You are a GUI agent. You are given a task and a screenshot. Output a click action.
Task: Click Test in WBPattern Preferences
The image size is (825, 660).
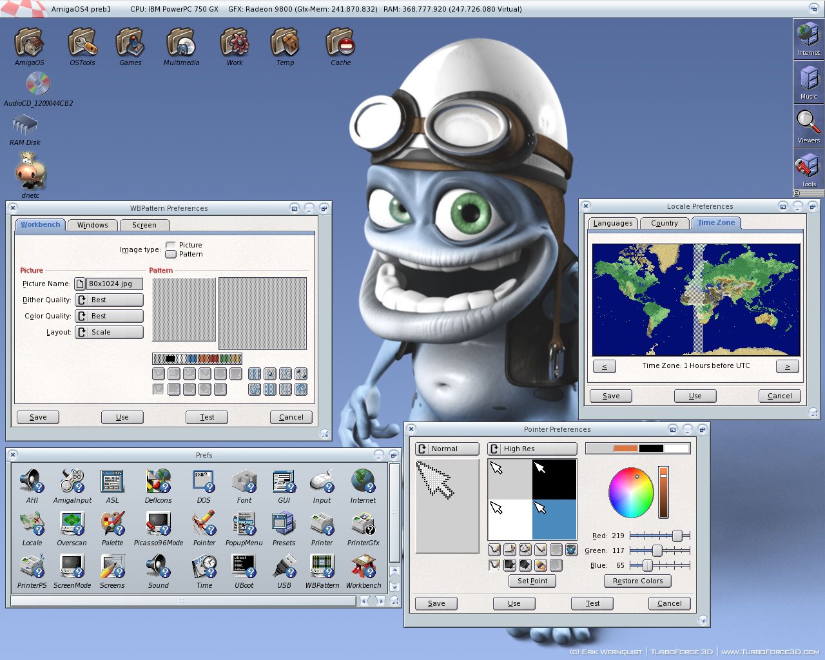(207, 417)
